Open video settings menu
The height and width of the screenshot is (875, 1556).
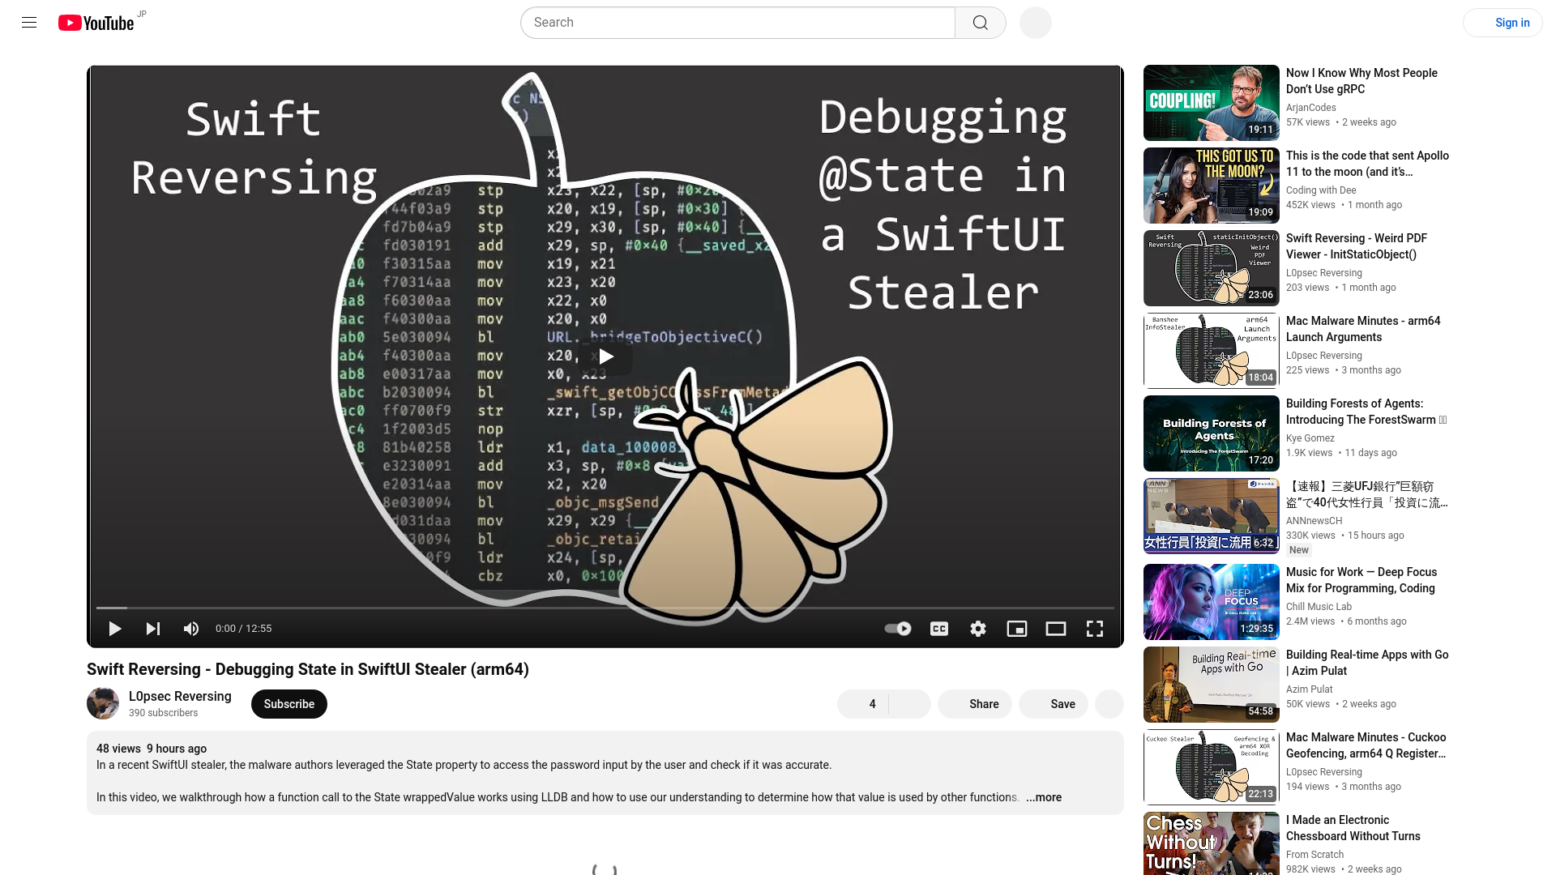(x=978, y=628)
